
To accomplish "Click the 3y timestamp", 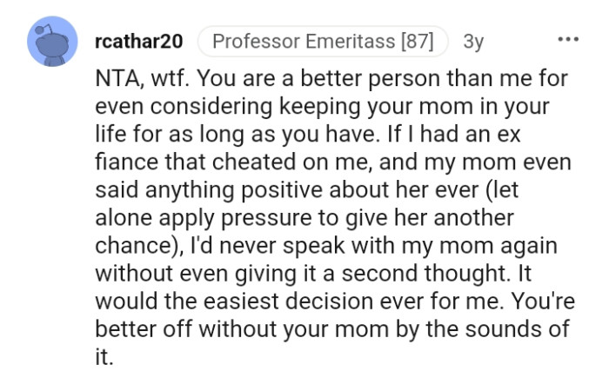I will 474,41.
